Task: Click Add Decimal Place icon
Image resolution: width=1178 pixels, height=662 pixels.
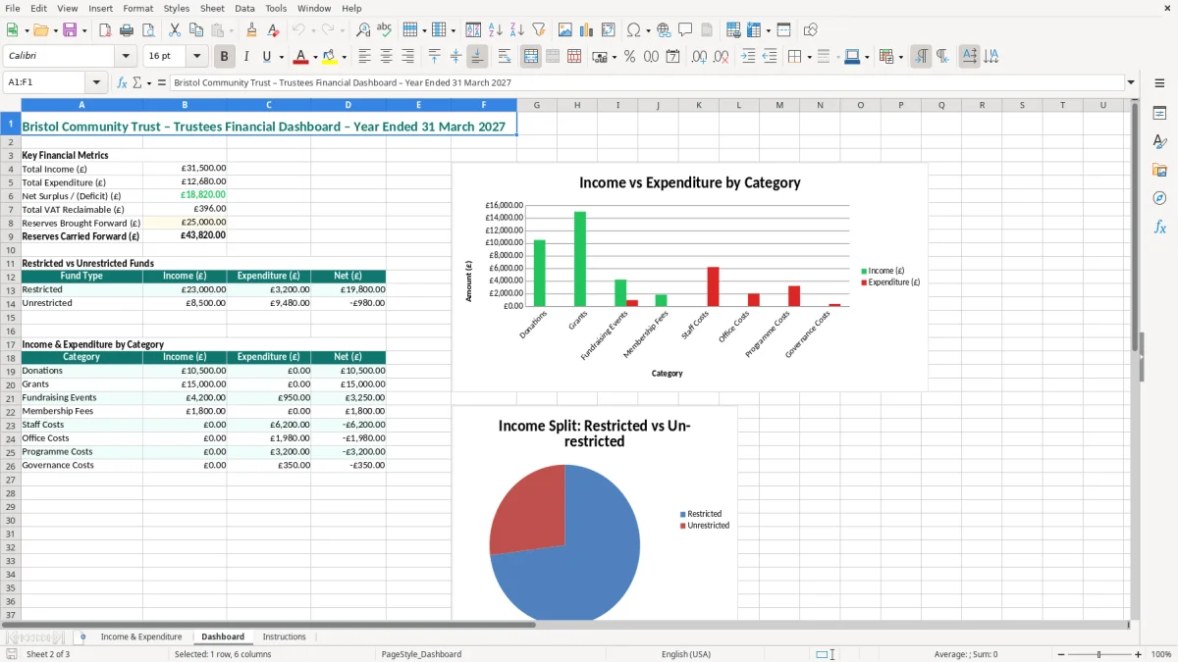Action: point(699,57)
